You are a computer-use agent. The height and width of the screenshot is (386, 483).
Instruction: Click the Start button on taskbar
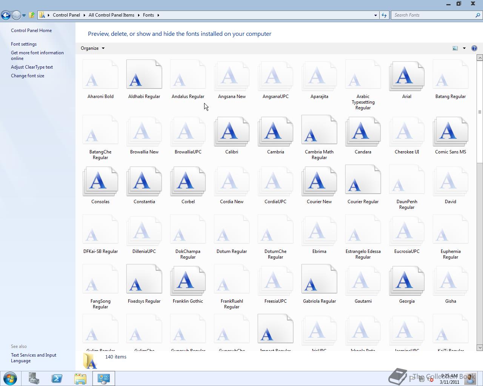tap(10, 378)
